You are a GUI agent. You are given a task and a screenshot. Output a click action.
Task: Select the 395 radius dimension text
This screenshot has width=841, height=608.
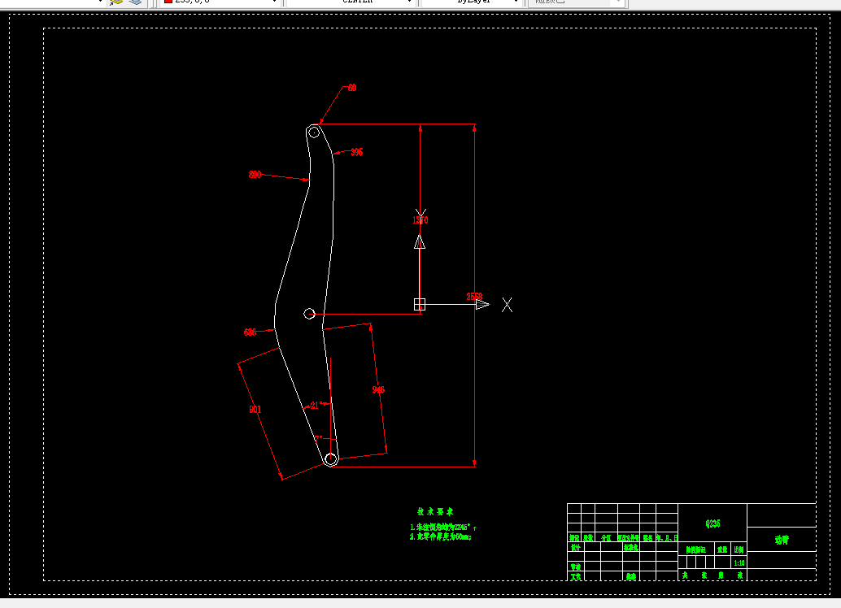[357, 152]
